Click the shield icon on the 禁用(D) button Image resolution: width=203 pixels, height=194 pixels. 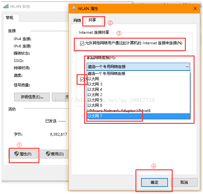[48, 154]
